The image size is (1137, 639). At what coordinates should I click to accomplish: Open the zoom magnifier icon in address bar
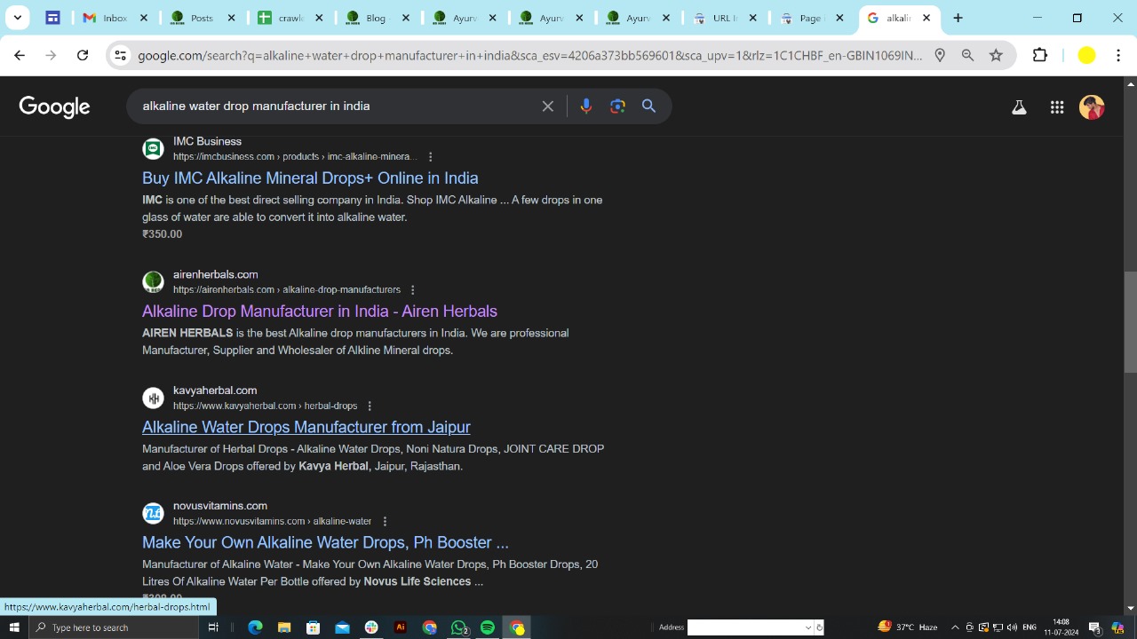click(x=967, y=55)
